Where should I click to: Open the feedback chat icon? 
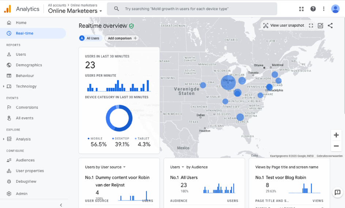[337, 192]
